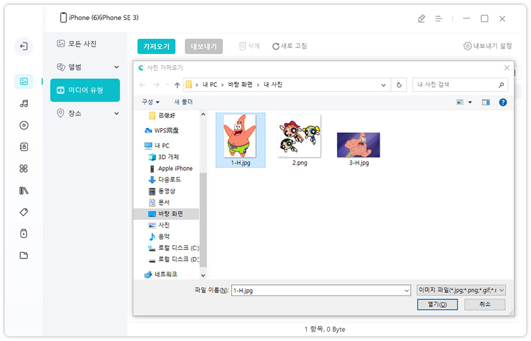
Task: Go back in file dialog navigation
Action: (x=143, y=85)
